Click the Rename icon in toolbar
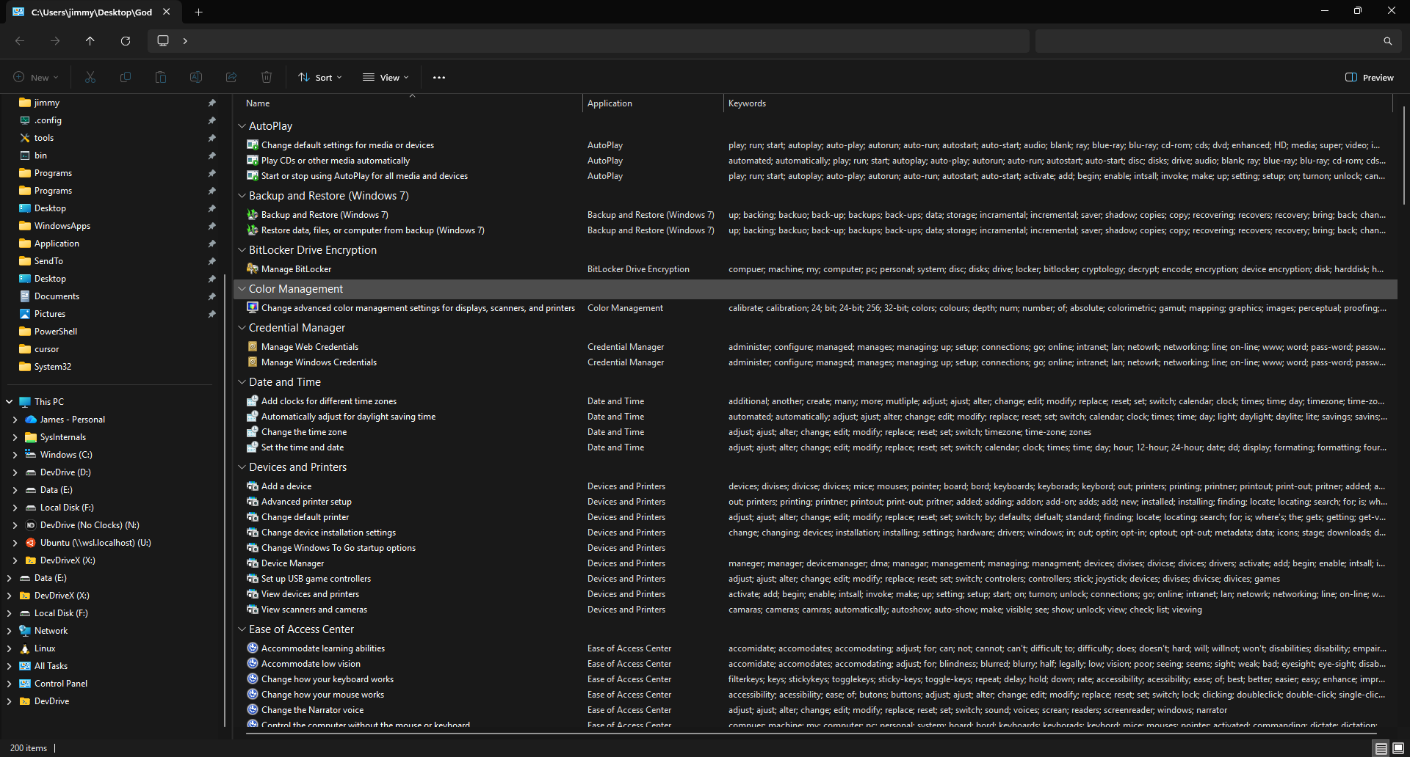This screenshot has width=1410, height=757. 196,77
